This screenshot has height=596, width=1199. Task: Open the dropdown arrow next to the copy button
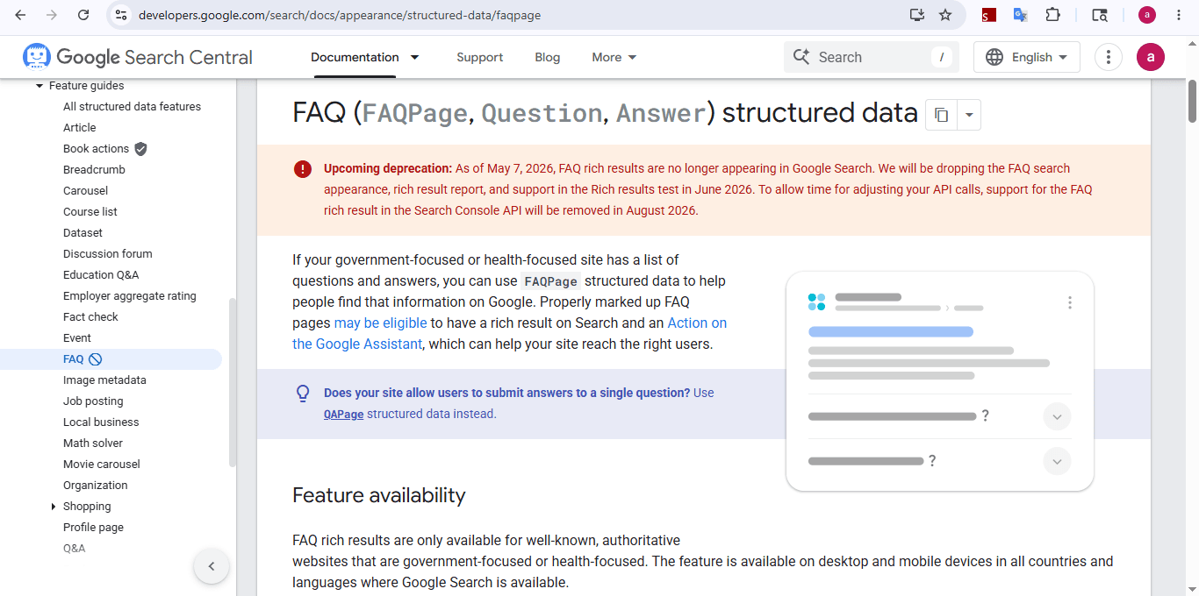[x=969, y=115]
